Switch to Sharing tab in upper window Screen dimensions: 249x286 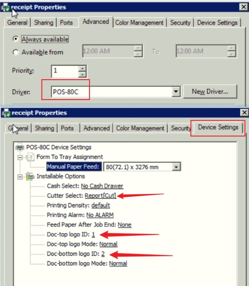pyautogui.click(x=44, y=23)
